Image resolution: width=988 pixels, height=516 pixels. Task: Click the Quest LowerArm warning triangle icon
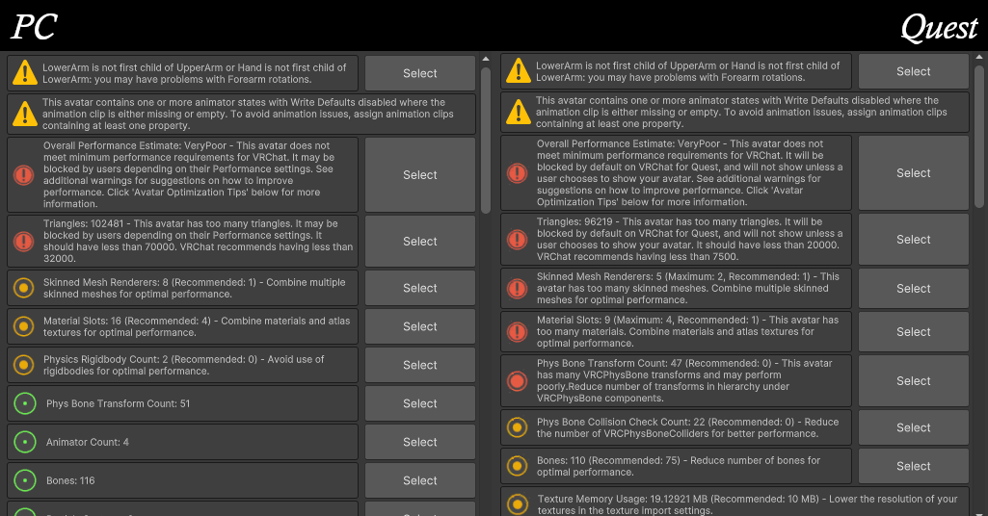point(519,71)
